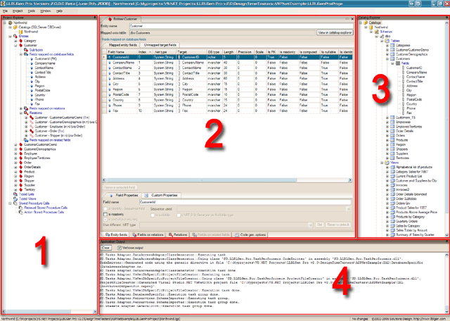Open the Code gen. options tab
The height and width of the screenshot is (321, 450).
(250, 235)
